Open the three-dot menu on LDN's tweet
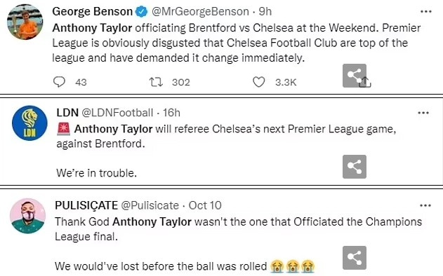 coord(423,113)
